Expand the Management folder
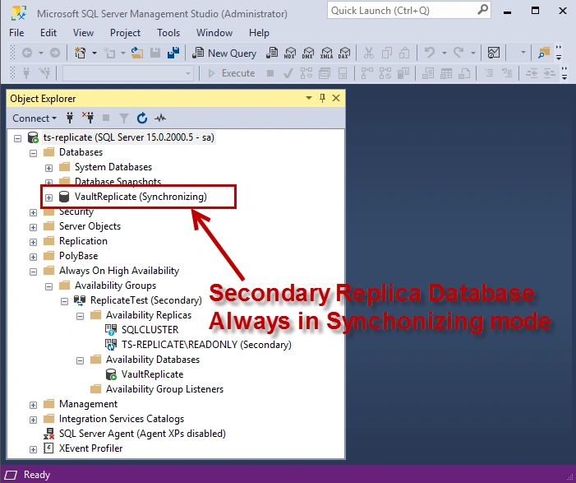This screenshot has width=576, height=483. click(33, 405)
